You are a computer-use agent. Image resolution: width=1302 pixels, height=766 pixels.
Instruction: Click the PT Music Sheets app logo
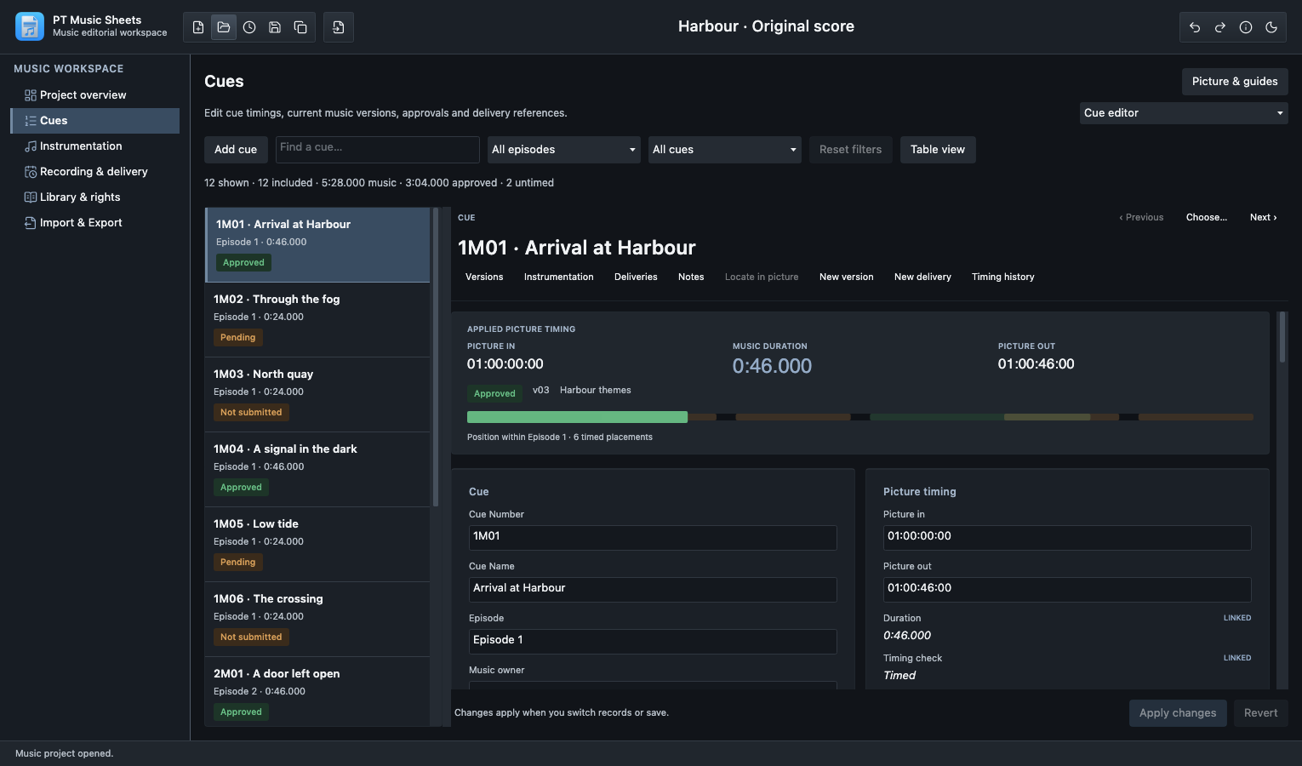[x=30, y=26]
